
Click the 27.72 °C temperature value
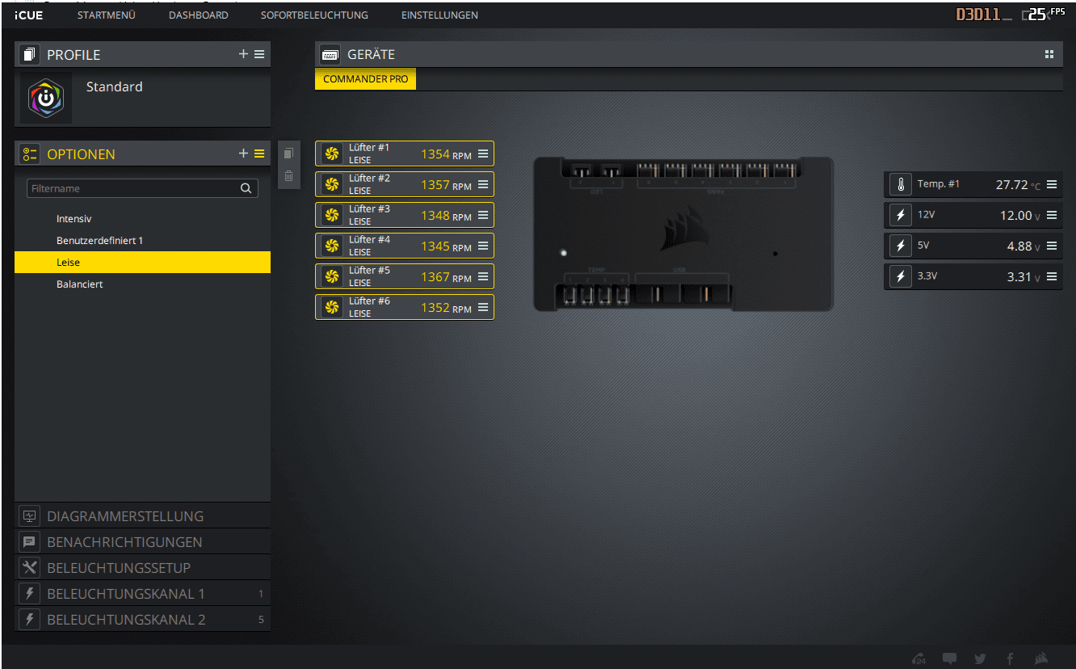tap(1018, 185)
